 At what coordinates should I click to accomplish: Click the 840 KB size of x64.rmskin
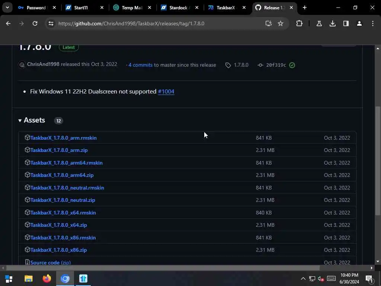point(264,213)
